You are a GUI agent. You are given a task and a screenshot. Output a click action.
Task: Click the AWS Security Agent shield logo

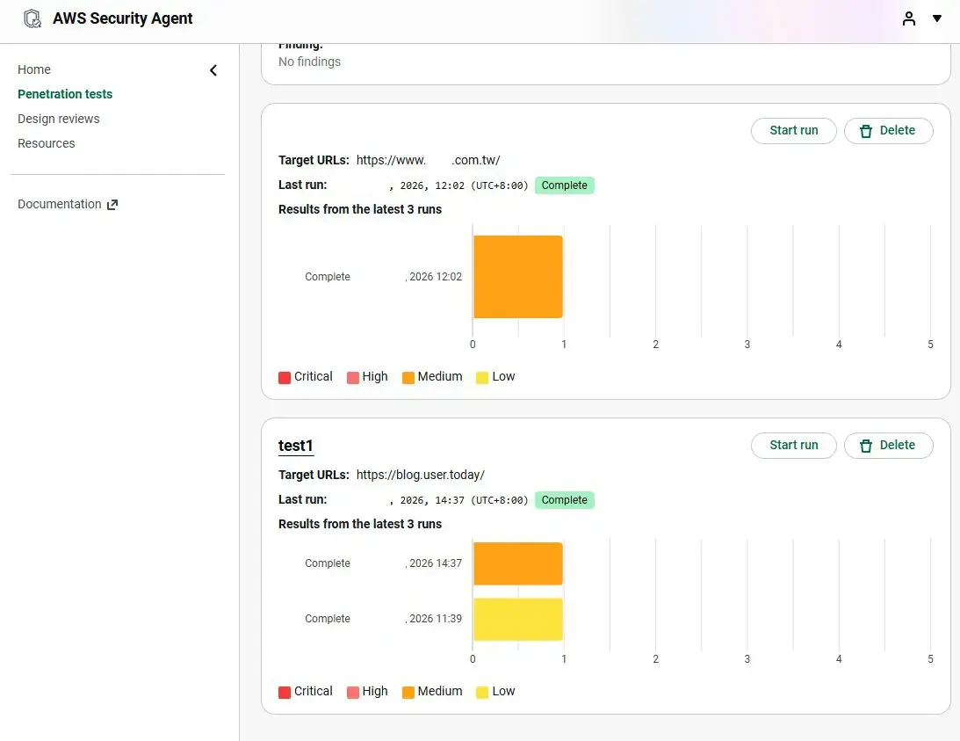(32, 18)
